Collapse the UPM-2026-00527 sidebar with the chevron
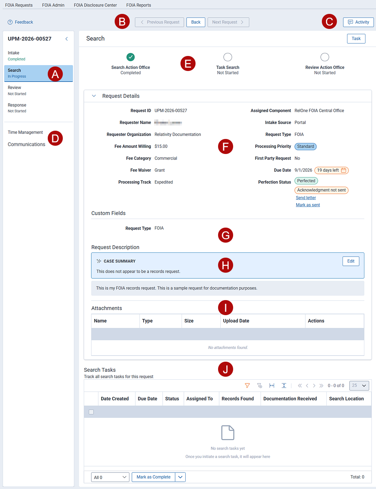Screen dimensions: 376x489 click(67, 39)
